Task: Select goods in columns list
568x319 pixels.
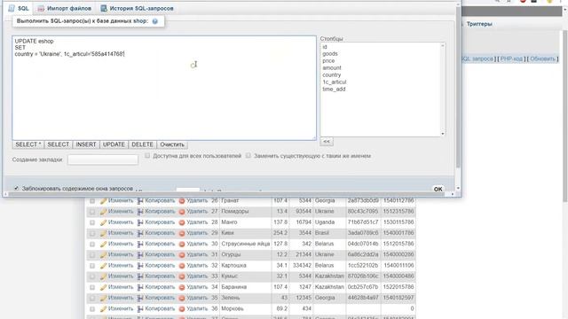Action: [330, 53]
